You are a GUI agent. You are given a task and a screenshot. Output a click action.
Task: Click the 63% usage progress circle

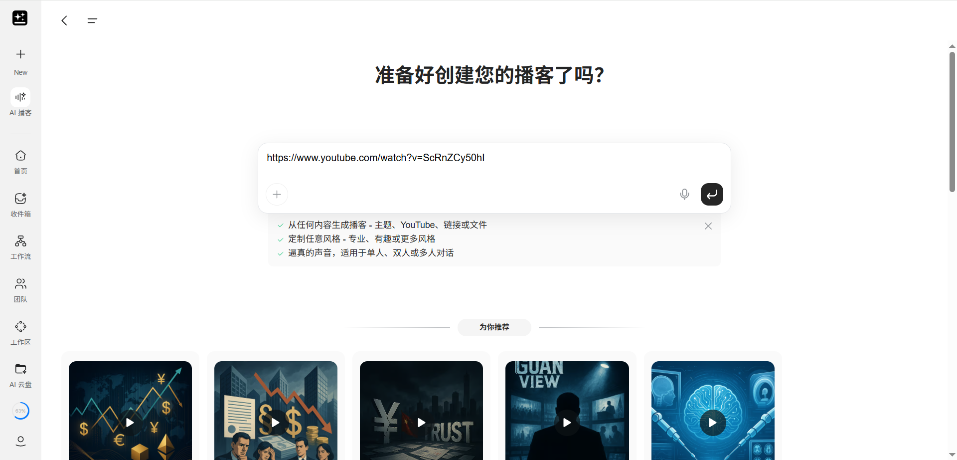click(x=20, y=411)
